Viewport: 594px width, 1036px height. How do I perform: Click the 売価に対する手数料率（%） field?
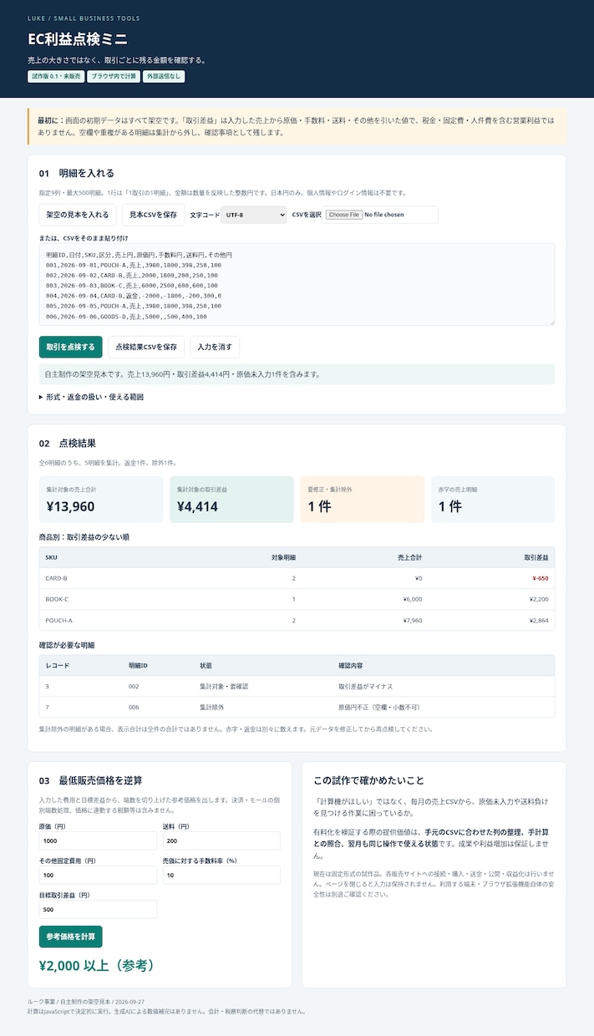(221, 875)
